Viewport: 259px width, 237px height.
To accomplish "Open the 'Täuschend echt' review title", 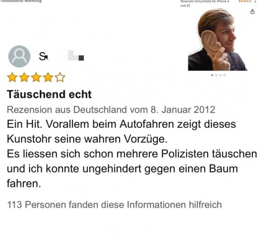I will coord(49,94).
